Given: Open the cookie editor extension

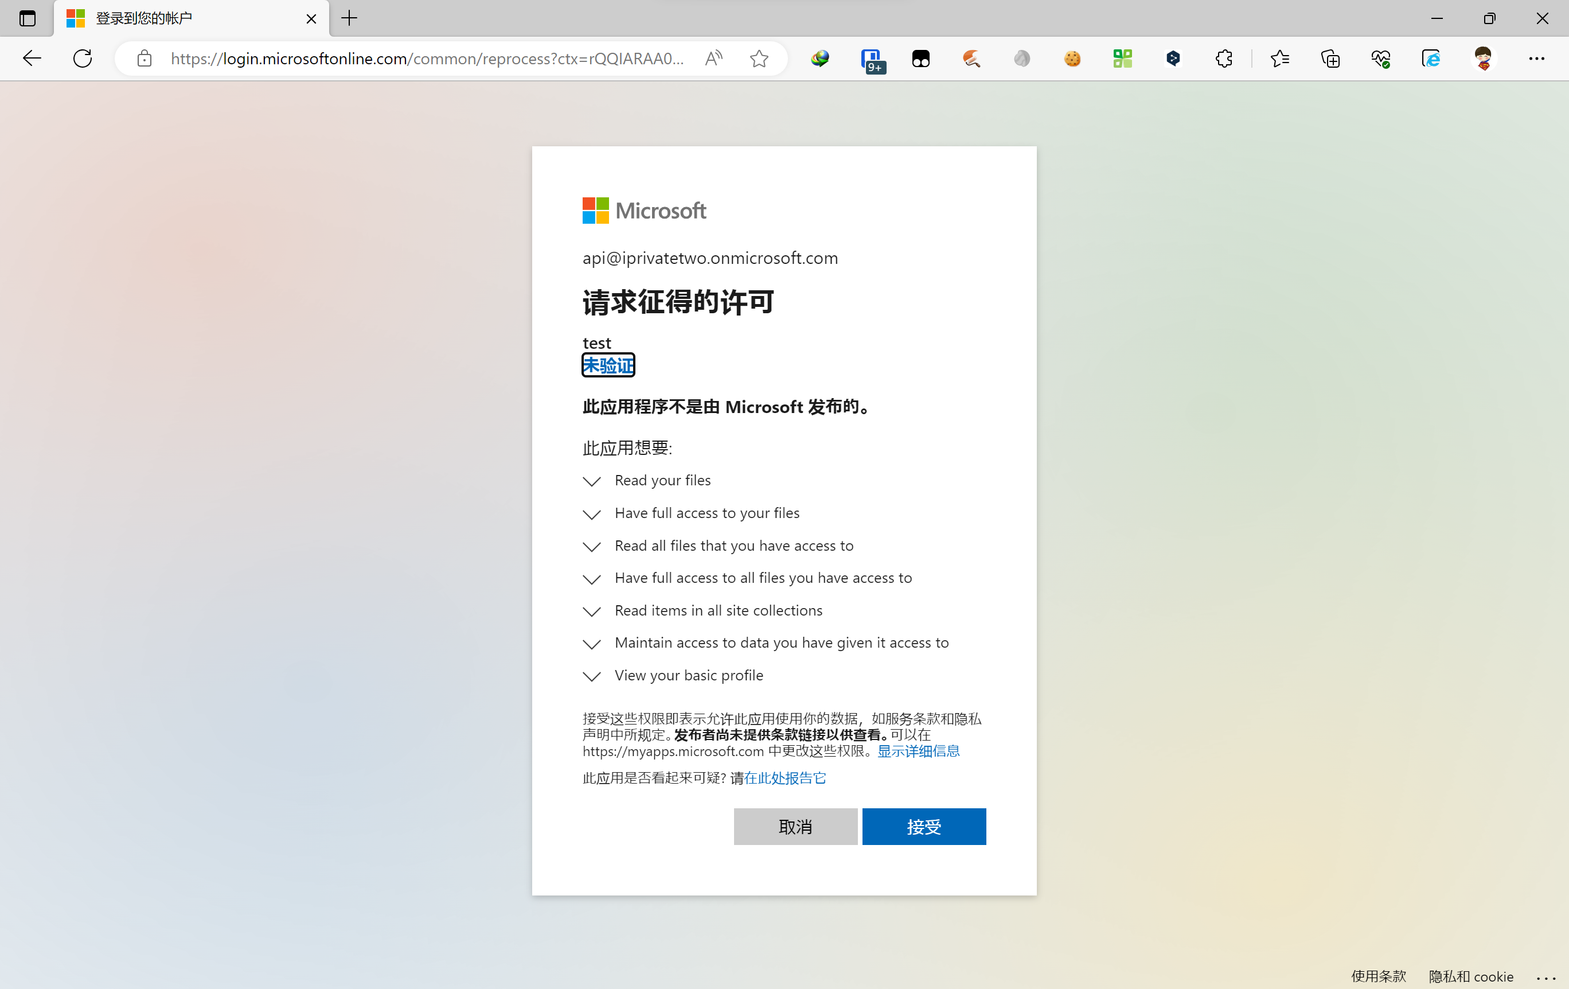Looking at the screenshot, I should tap(1072, 59).
